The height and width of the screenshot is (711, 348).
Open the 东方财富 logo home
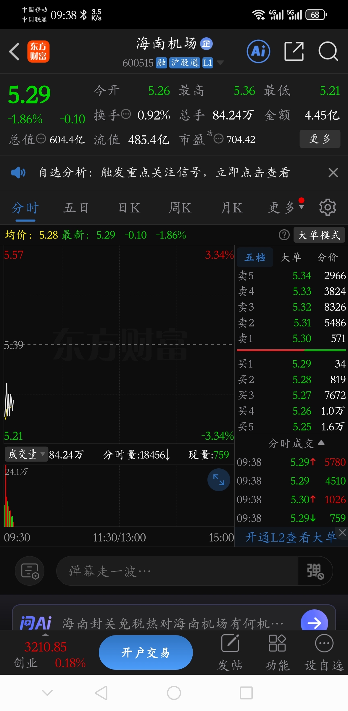click(38, 52)
